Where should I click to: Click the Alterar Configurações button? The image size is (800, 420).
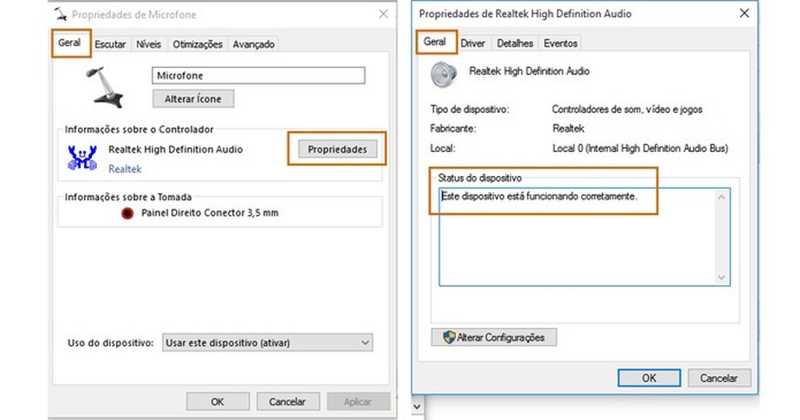494,338
